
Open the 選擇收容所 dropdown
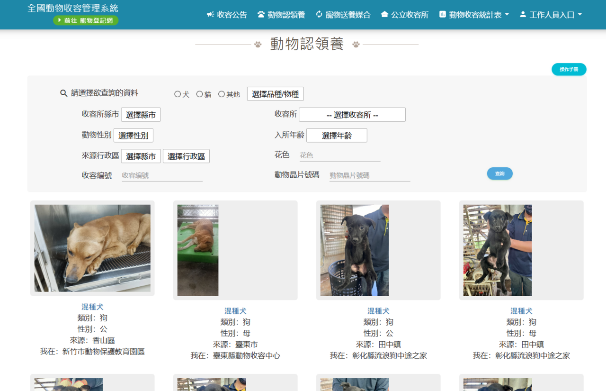click(352, 115)
